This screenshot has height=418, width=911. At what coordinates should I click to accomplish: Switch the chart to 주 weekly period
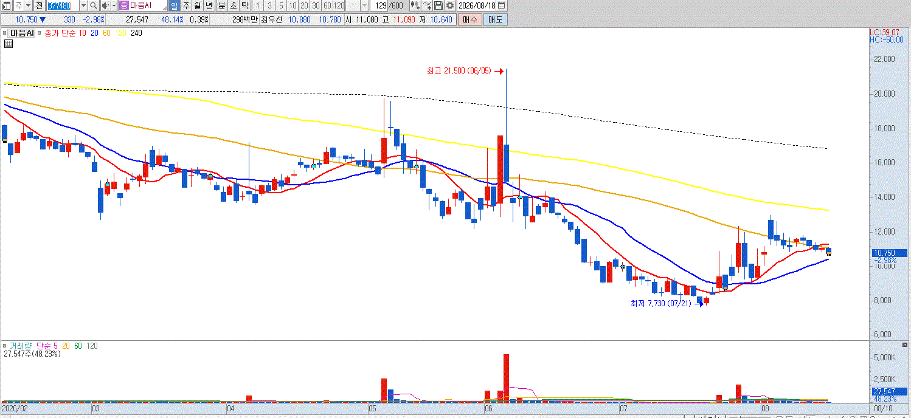185,5
